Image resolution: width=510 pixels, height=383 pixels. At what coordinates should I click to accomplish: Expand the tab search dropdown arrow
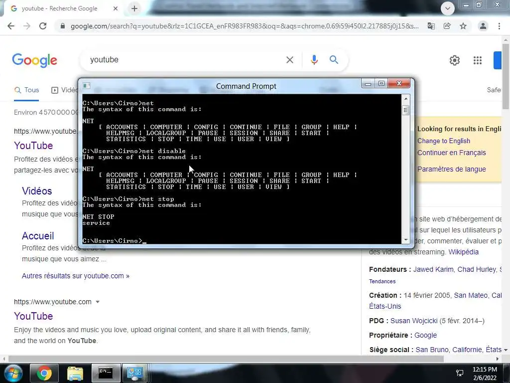coord(448,8)
